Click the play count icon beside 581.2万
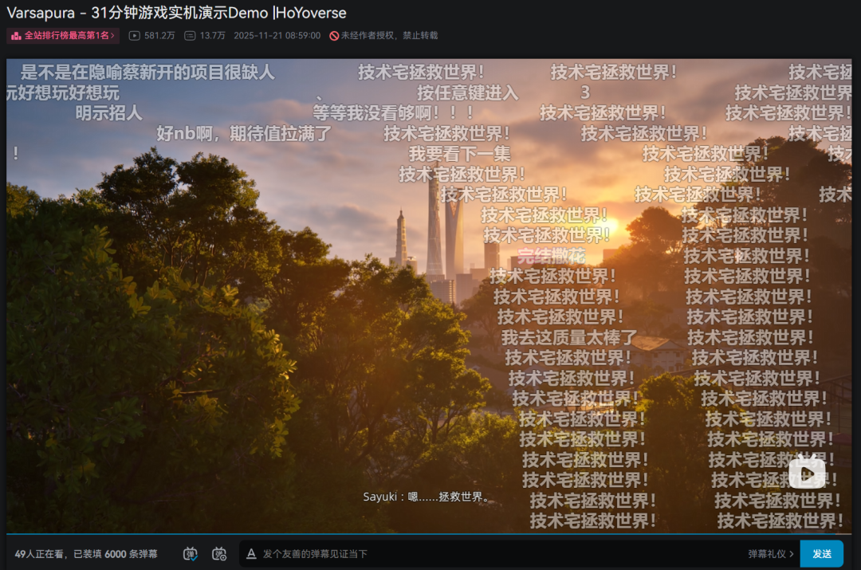This screenshot has width=861, height=570. (134, 35)
